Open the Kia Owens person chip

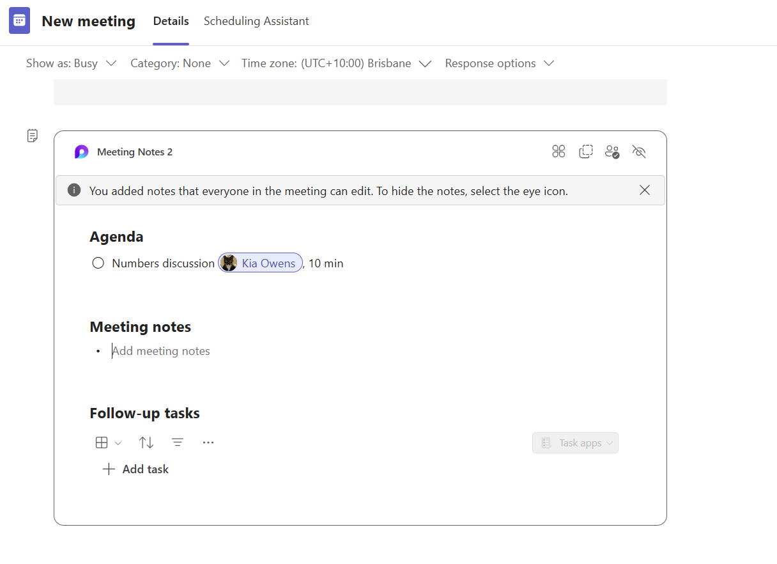(260, 263)
